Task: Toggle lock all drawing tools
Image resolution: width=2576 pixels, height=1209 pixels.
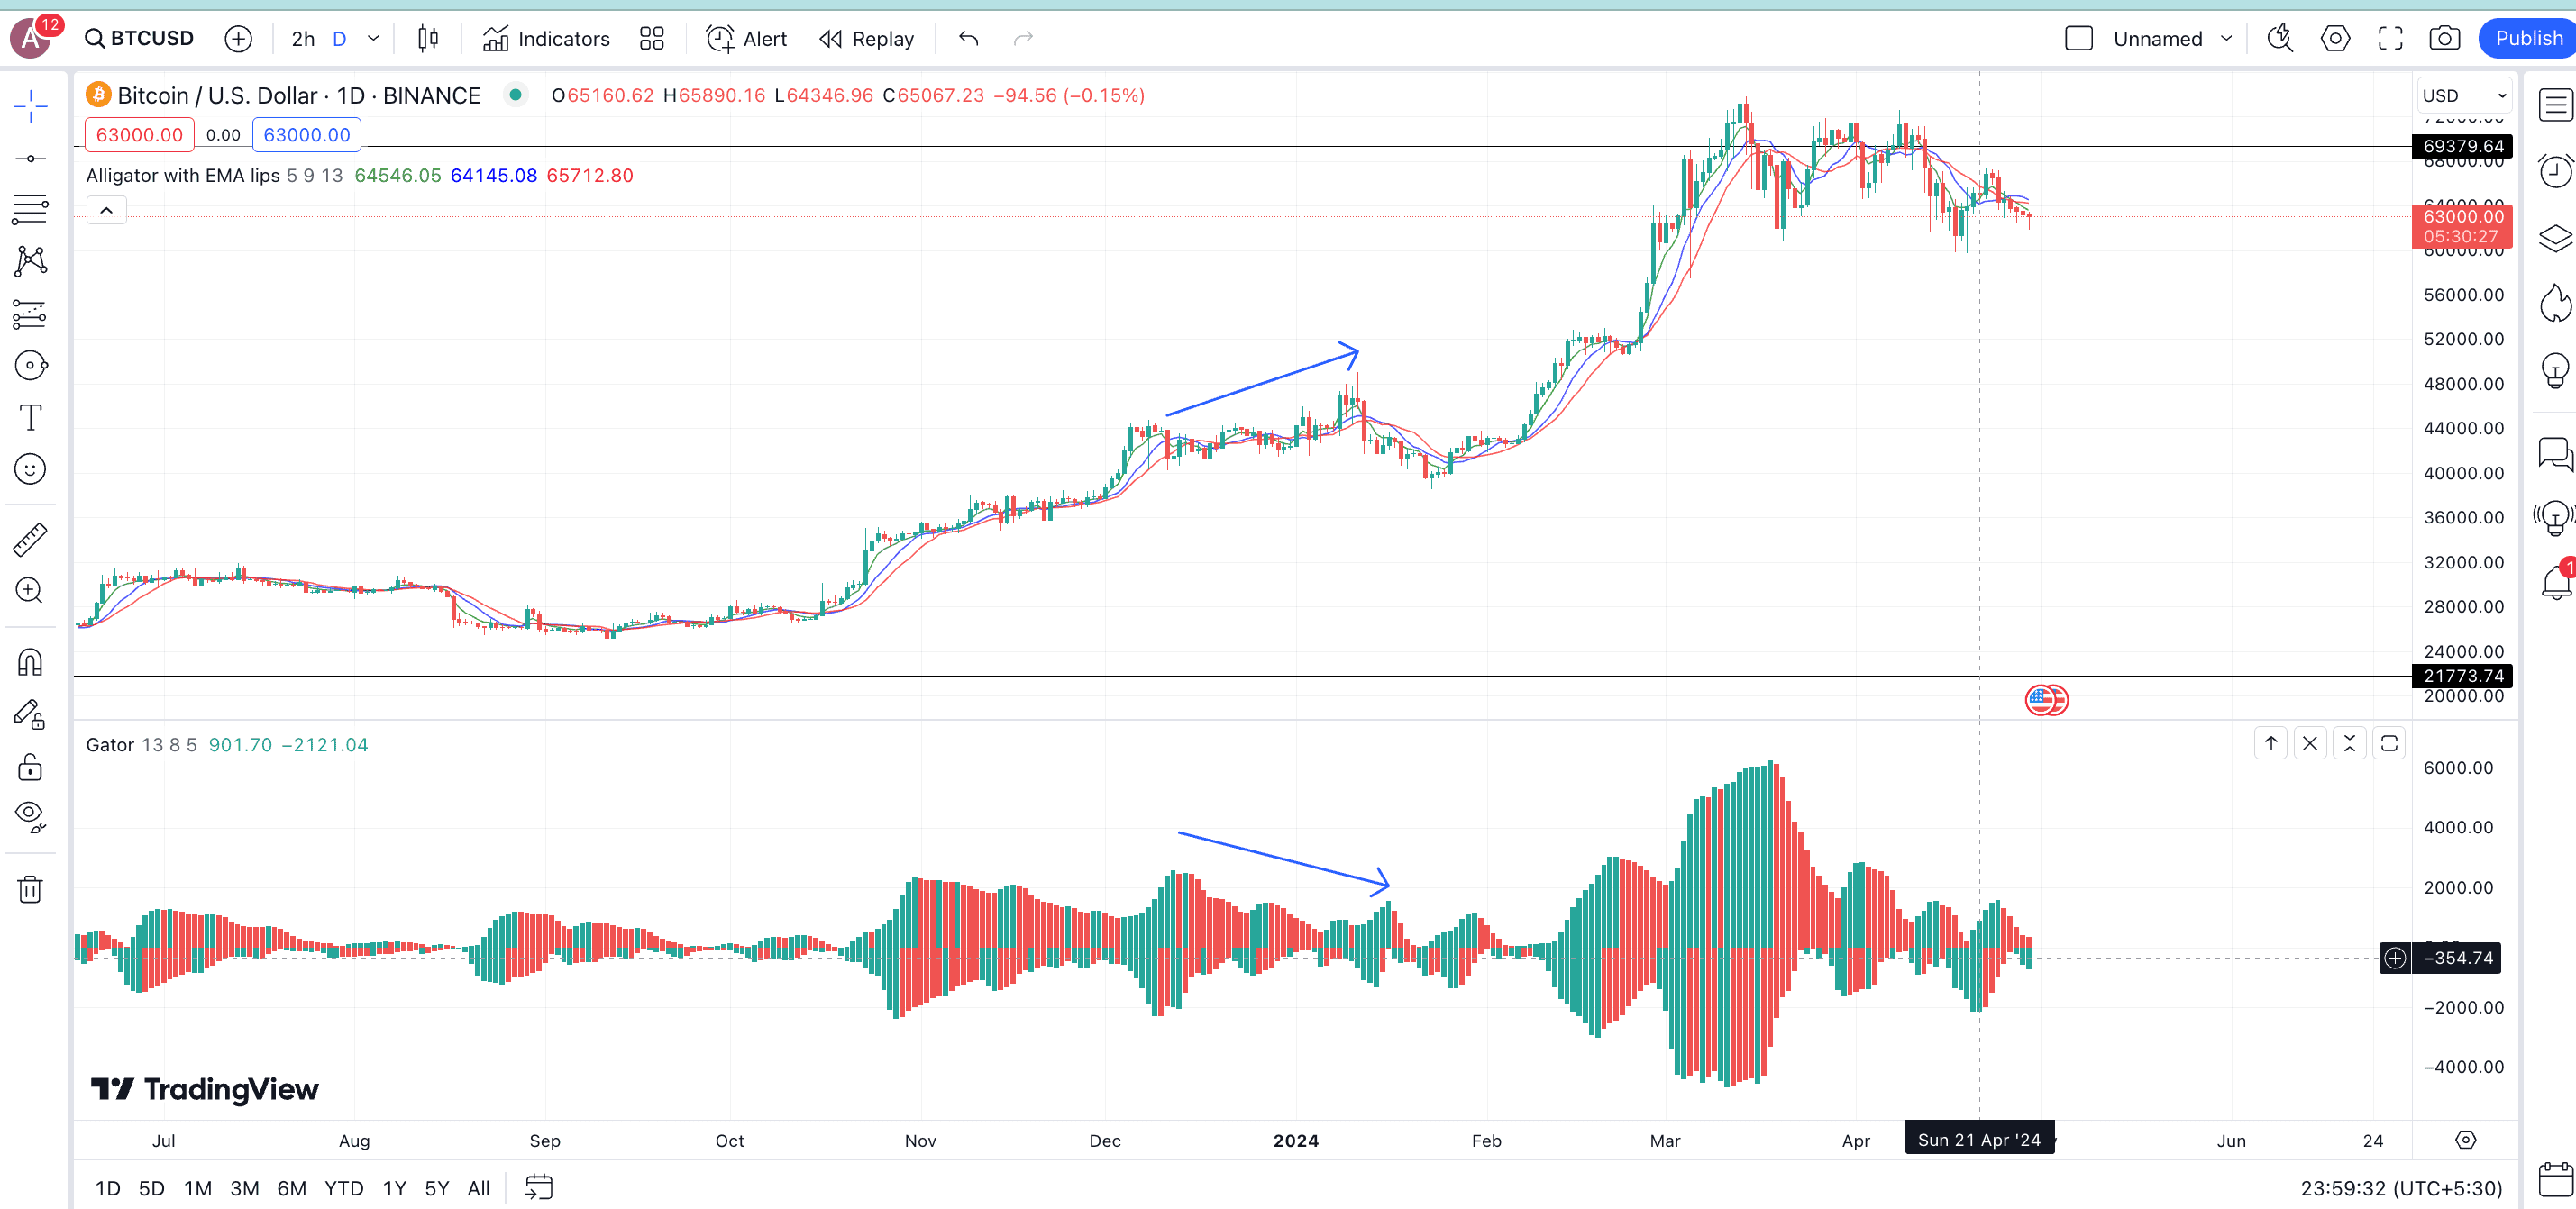Action: click(30, 767)
